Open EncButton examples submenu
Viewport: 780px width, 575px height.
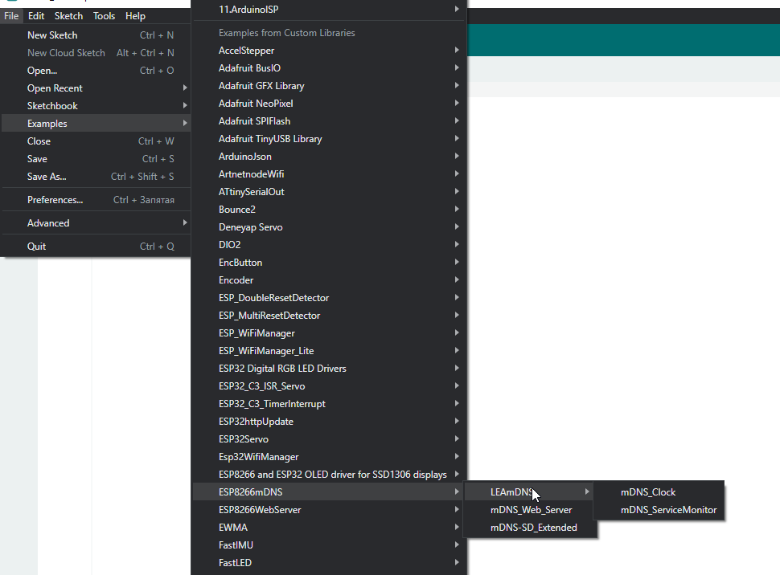point(329,263)
